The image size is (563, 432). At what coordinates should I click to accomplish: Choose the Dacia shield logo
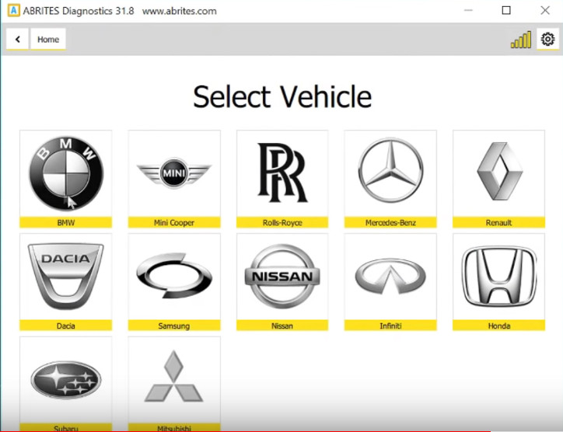65,277
